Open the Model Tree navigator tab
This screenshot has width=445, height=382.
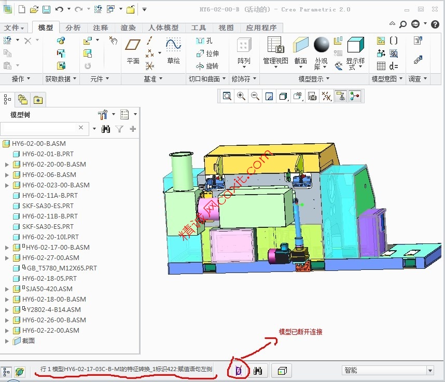point(7,100)
